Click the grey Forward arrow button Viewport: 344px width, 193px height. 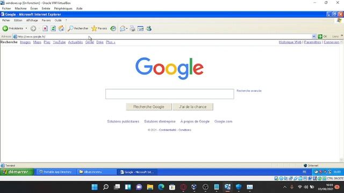[33, 28]
